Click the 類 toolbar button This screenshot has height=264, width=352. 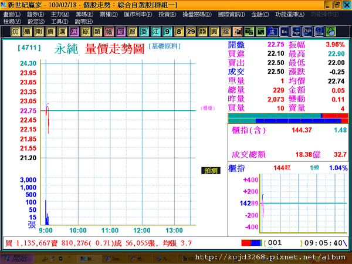[x=97, y=32]
